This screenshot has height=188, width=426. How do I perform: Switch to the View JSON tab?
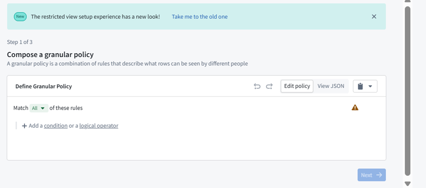point(331,86)
